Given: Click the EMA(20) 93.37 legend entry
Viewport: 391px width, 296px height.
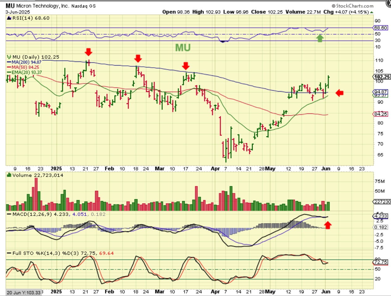Looking at the screenshot, I should click(27, 72).
